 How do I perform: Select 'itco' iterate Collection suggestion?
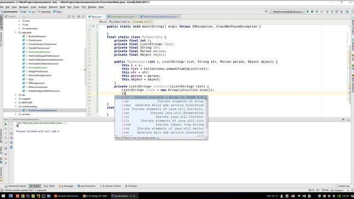click(160, 109)
